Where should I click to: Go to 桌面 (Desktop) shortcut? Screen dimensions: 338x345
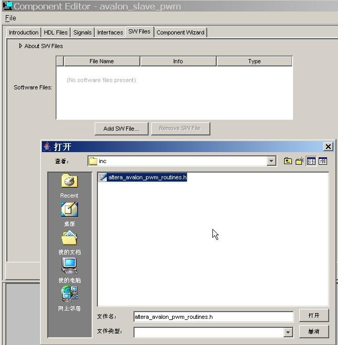click(x=69, y=214)
